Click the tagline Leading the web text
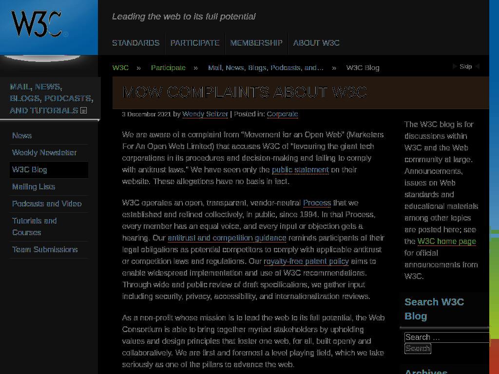Viewport: 499px width, 374px height. (x=184, y=17)
